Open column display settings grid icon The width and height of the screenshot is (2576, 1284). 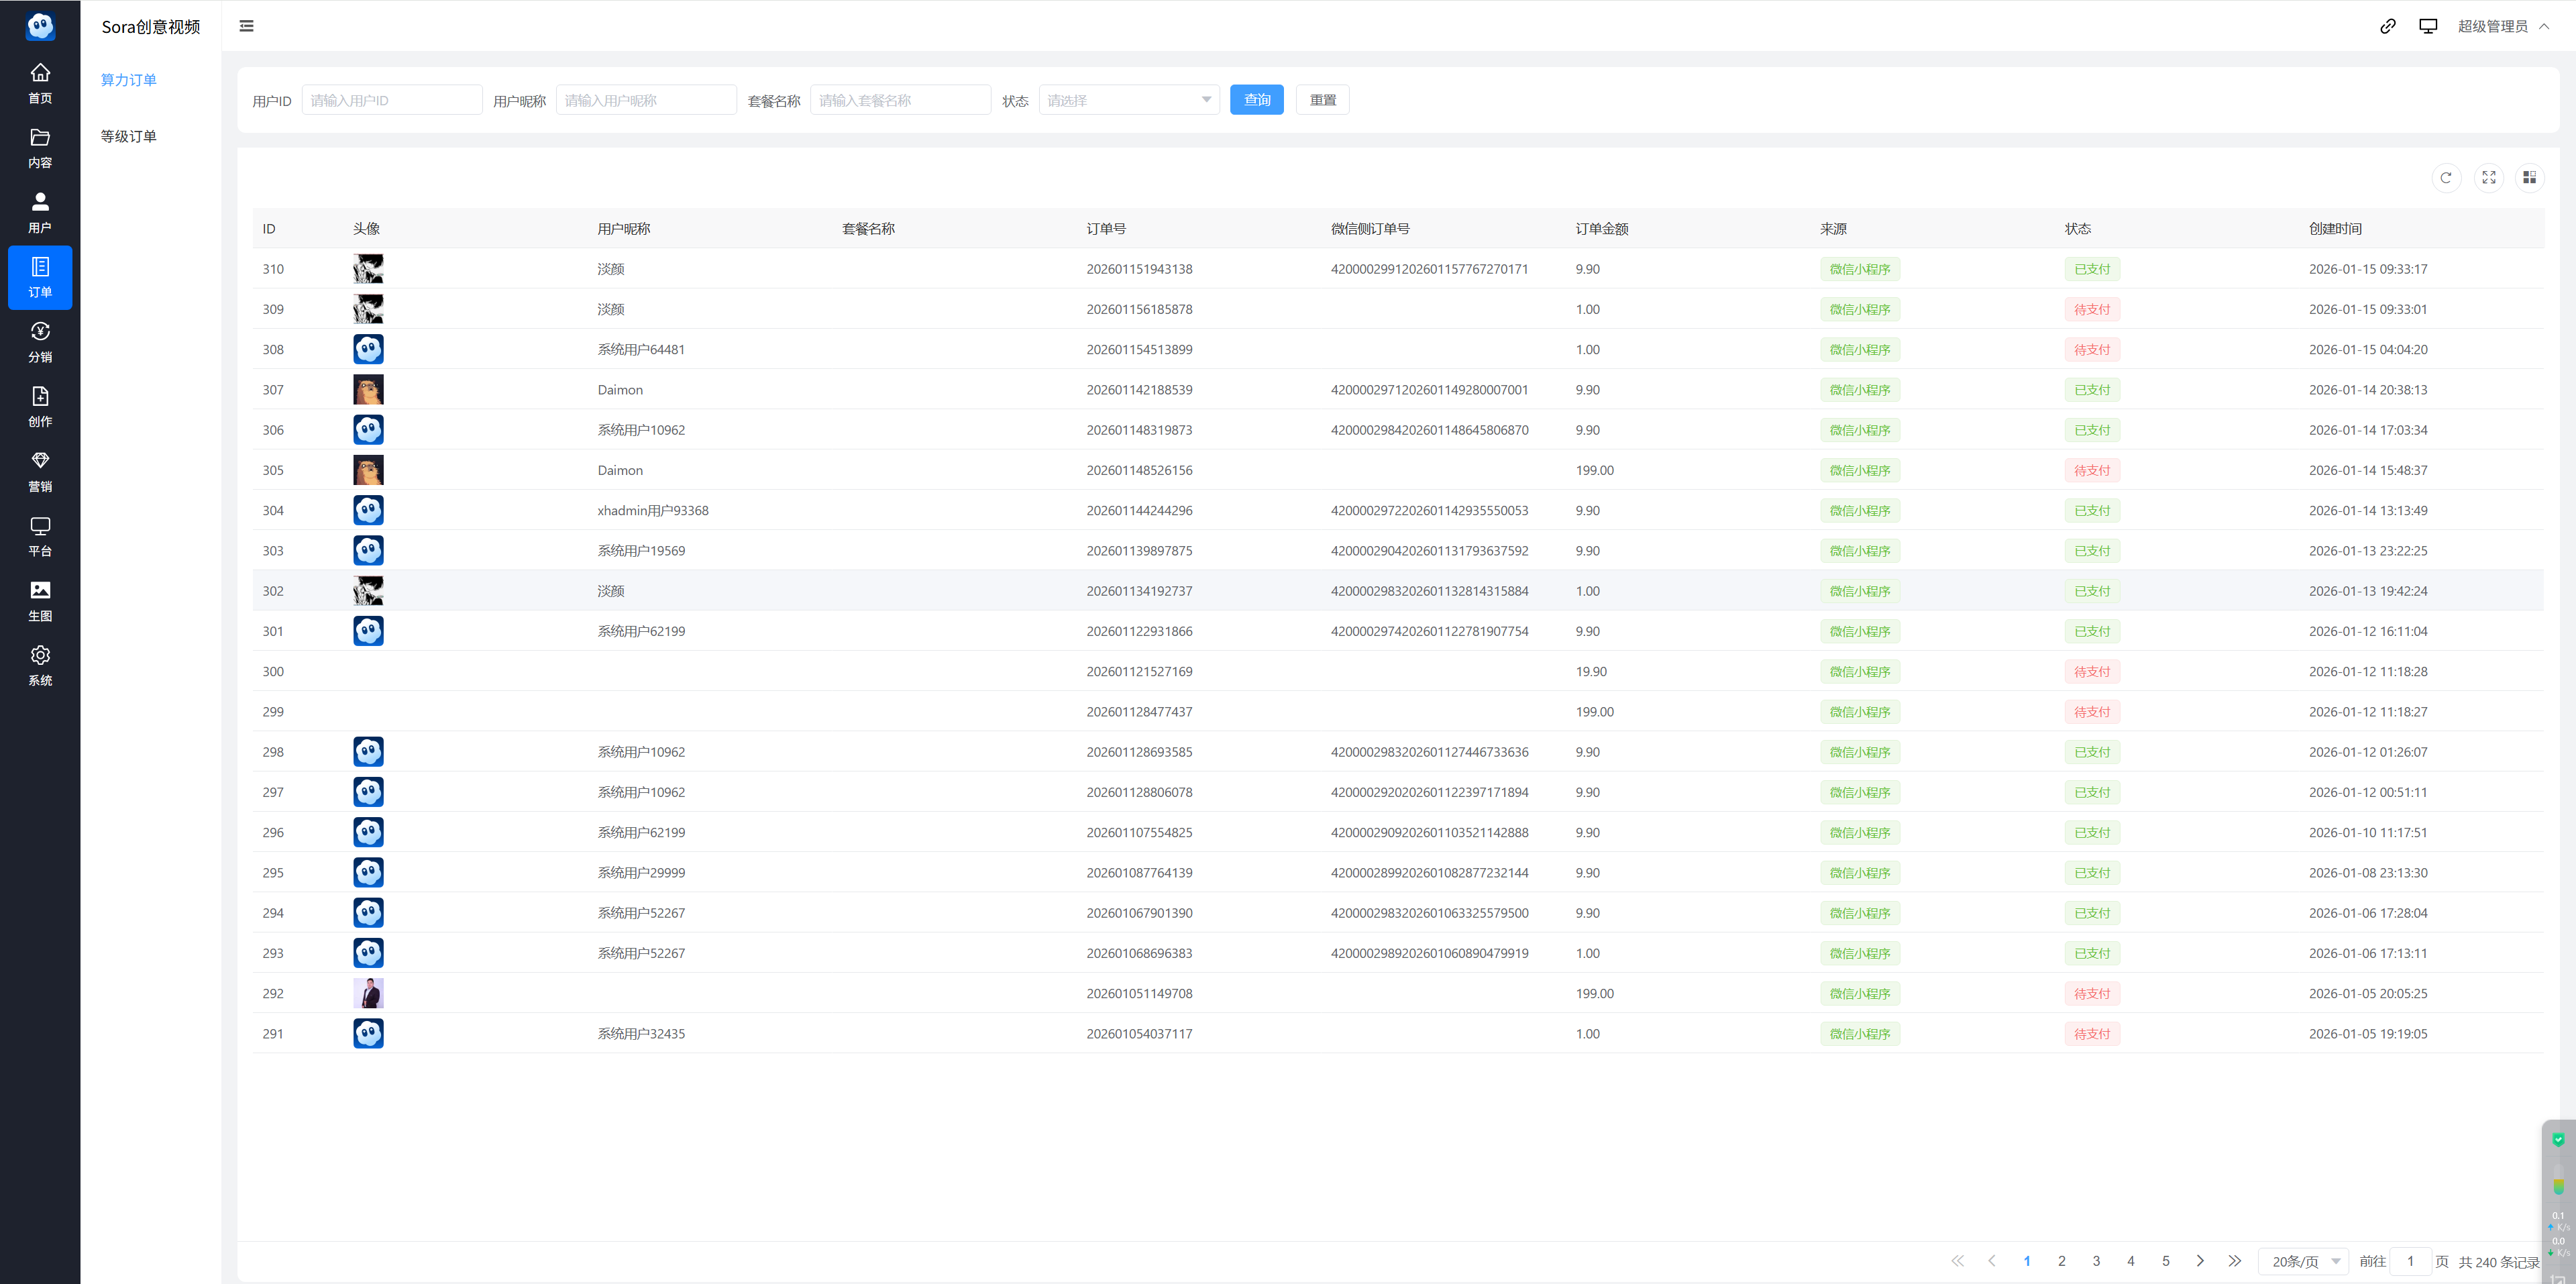coord(2529,178)
